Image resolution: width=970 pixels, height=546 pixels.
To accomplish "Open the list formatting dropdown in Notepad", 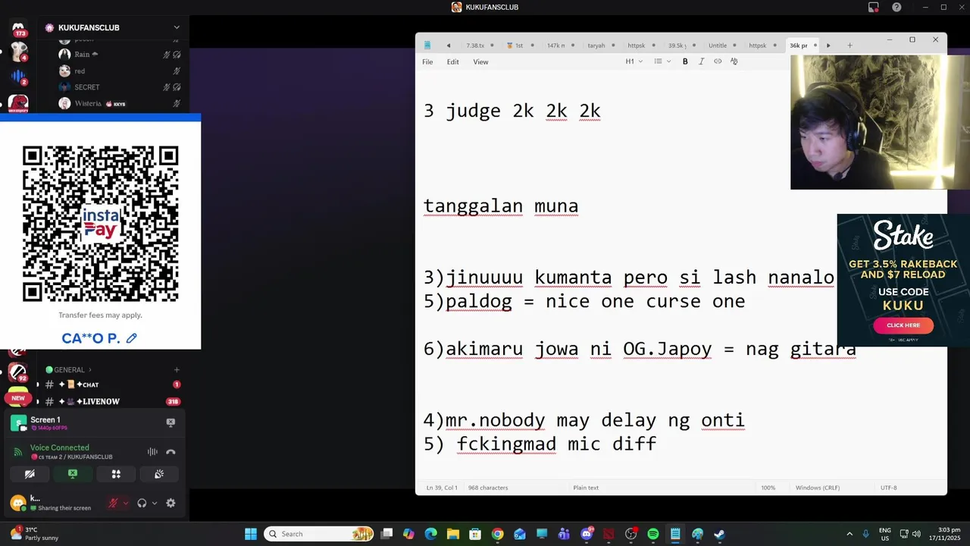I will coord(662,61).
